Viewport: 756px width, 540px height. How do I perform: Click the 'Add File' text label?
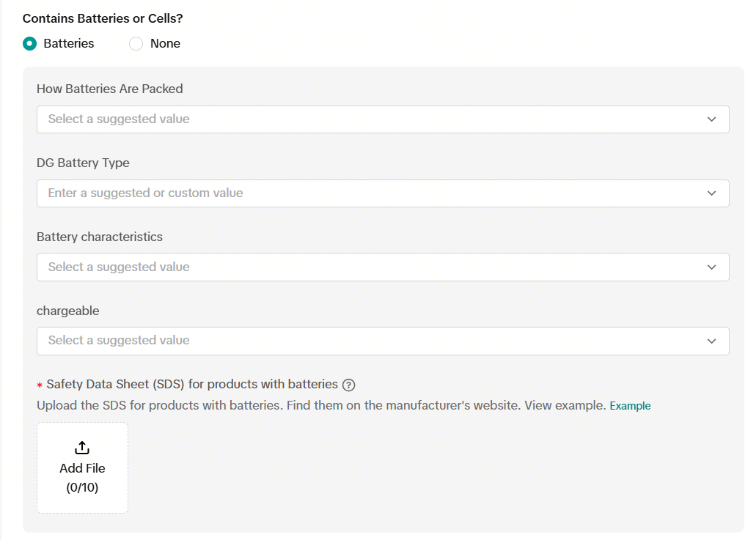click(x=82, y=468)
